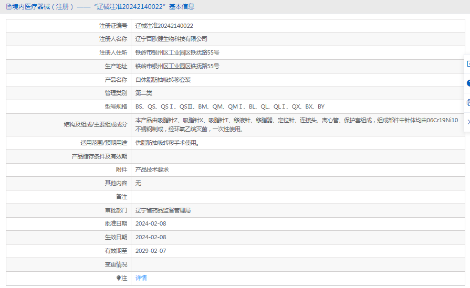Click the document icon before the page title
The width and height of the screenshot is (470, 288).
9,7
